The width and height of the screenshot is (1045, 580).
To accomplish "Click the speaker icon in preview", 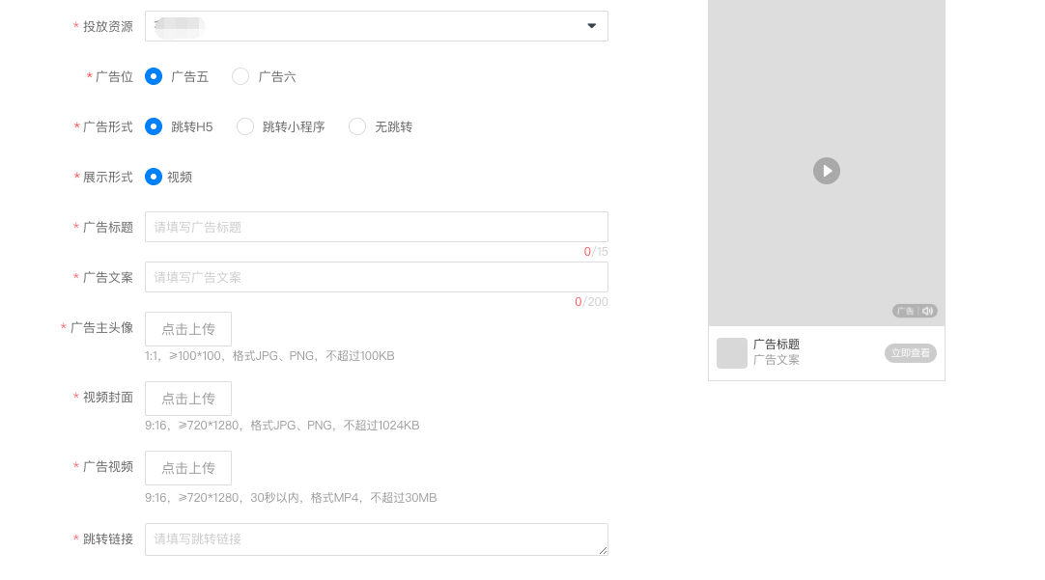I will [928, 311].
